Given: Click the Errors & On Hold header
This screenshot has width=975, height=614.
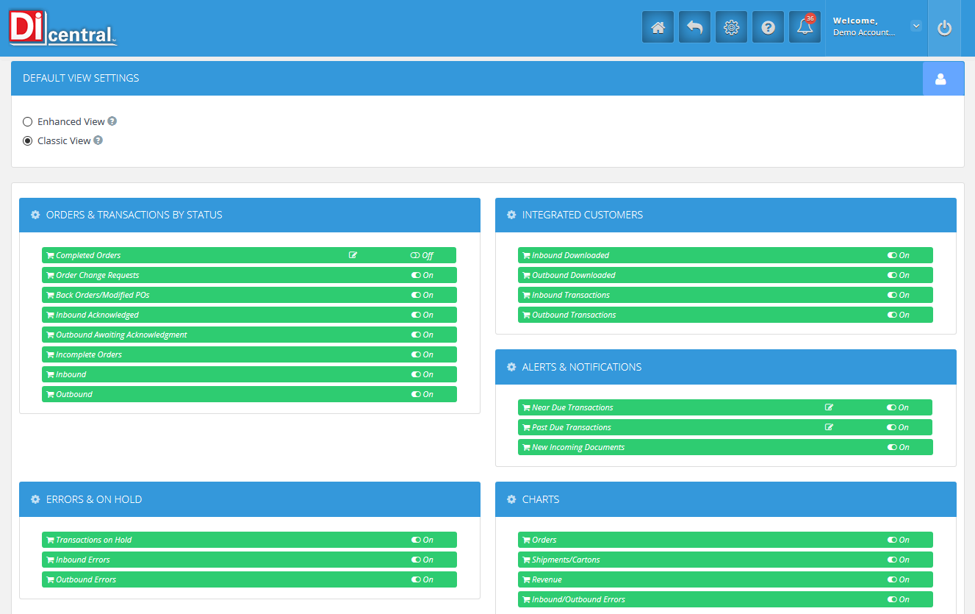Looking at the screenshot, I should point(250,499).
